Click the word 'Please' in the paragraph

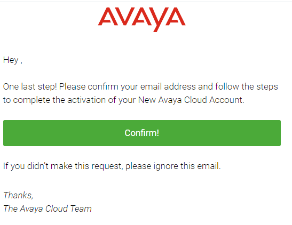tap(72, 87)
